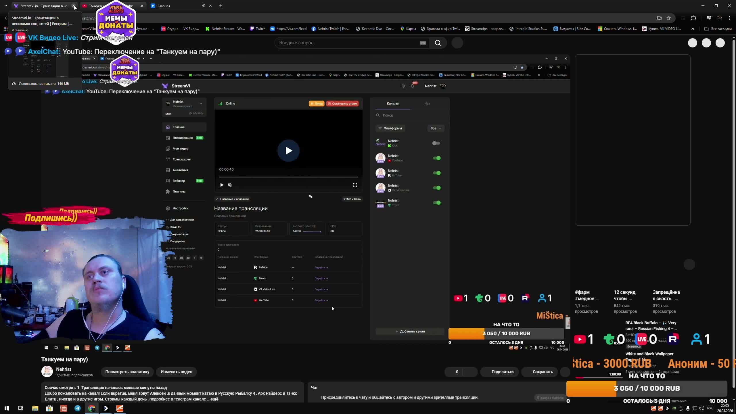This screenshot has height=414, width=736.
Task: Click the Поделиться button below the video
Action: coord(499,372)
